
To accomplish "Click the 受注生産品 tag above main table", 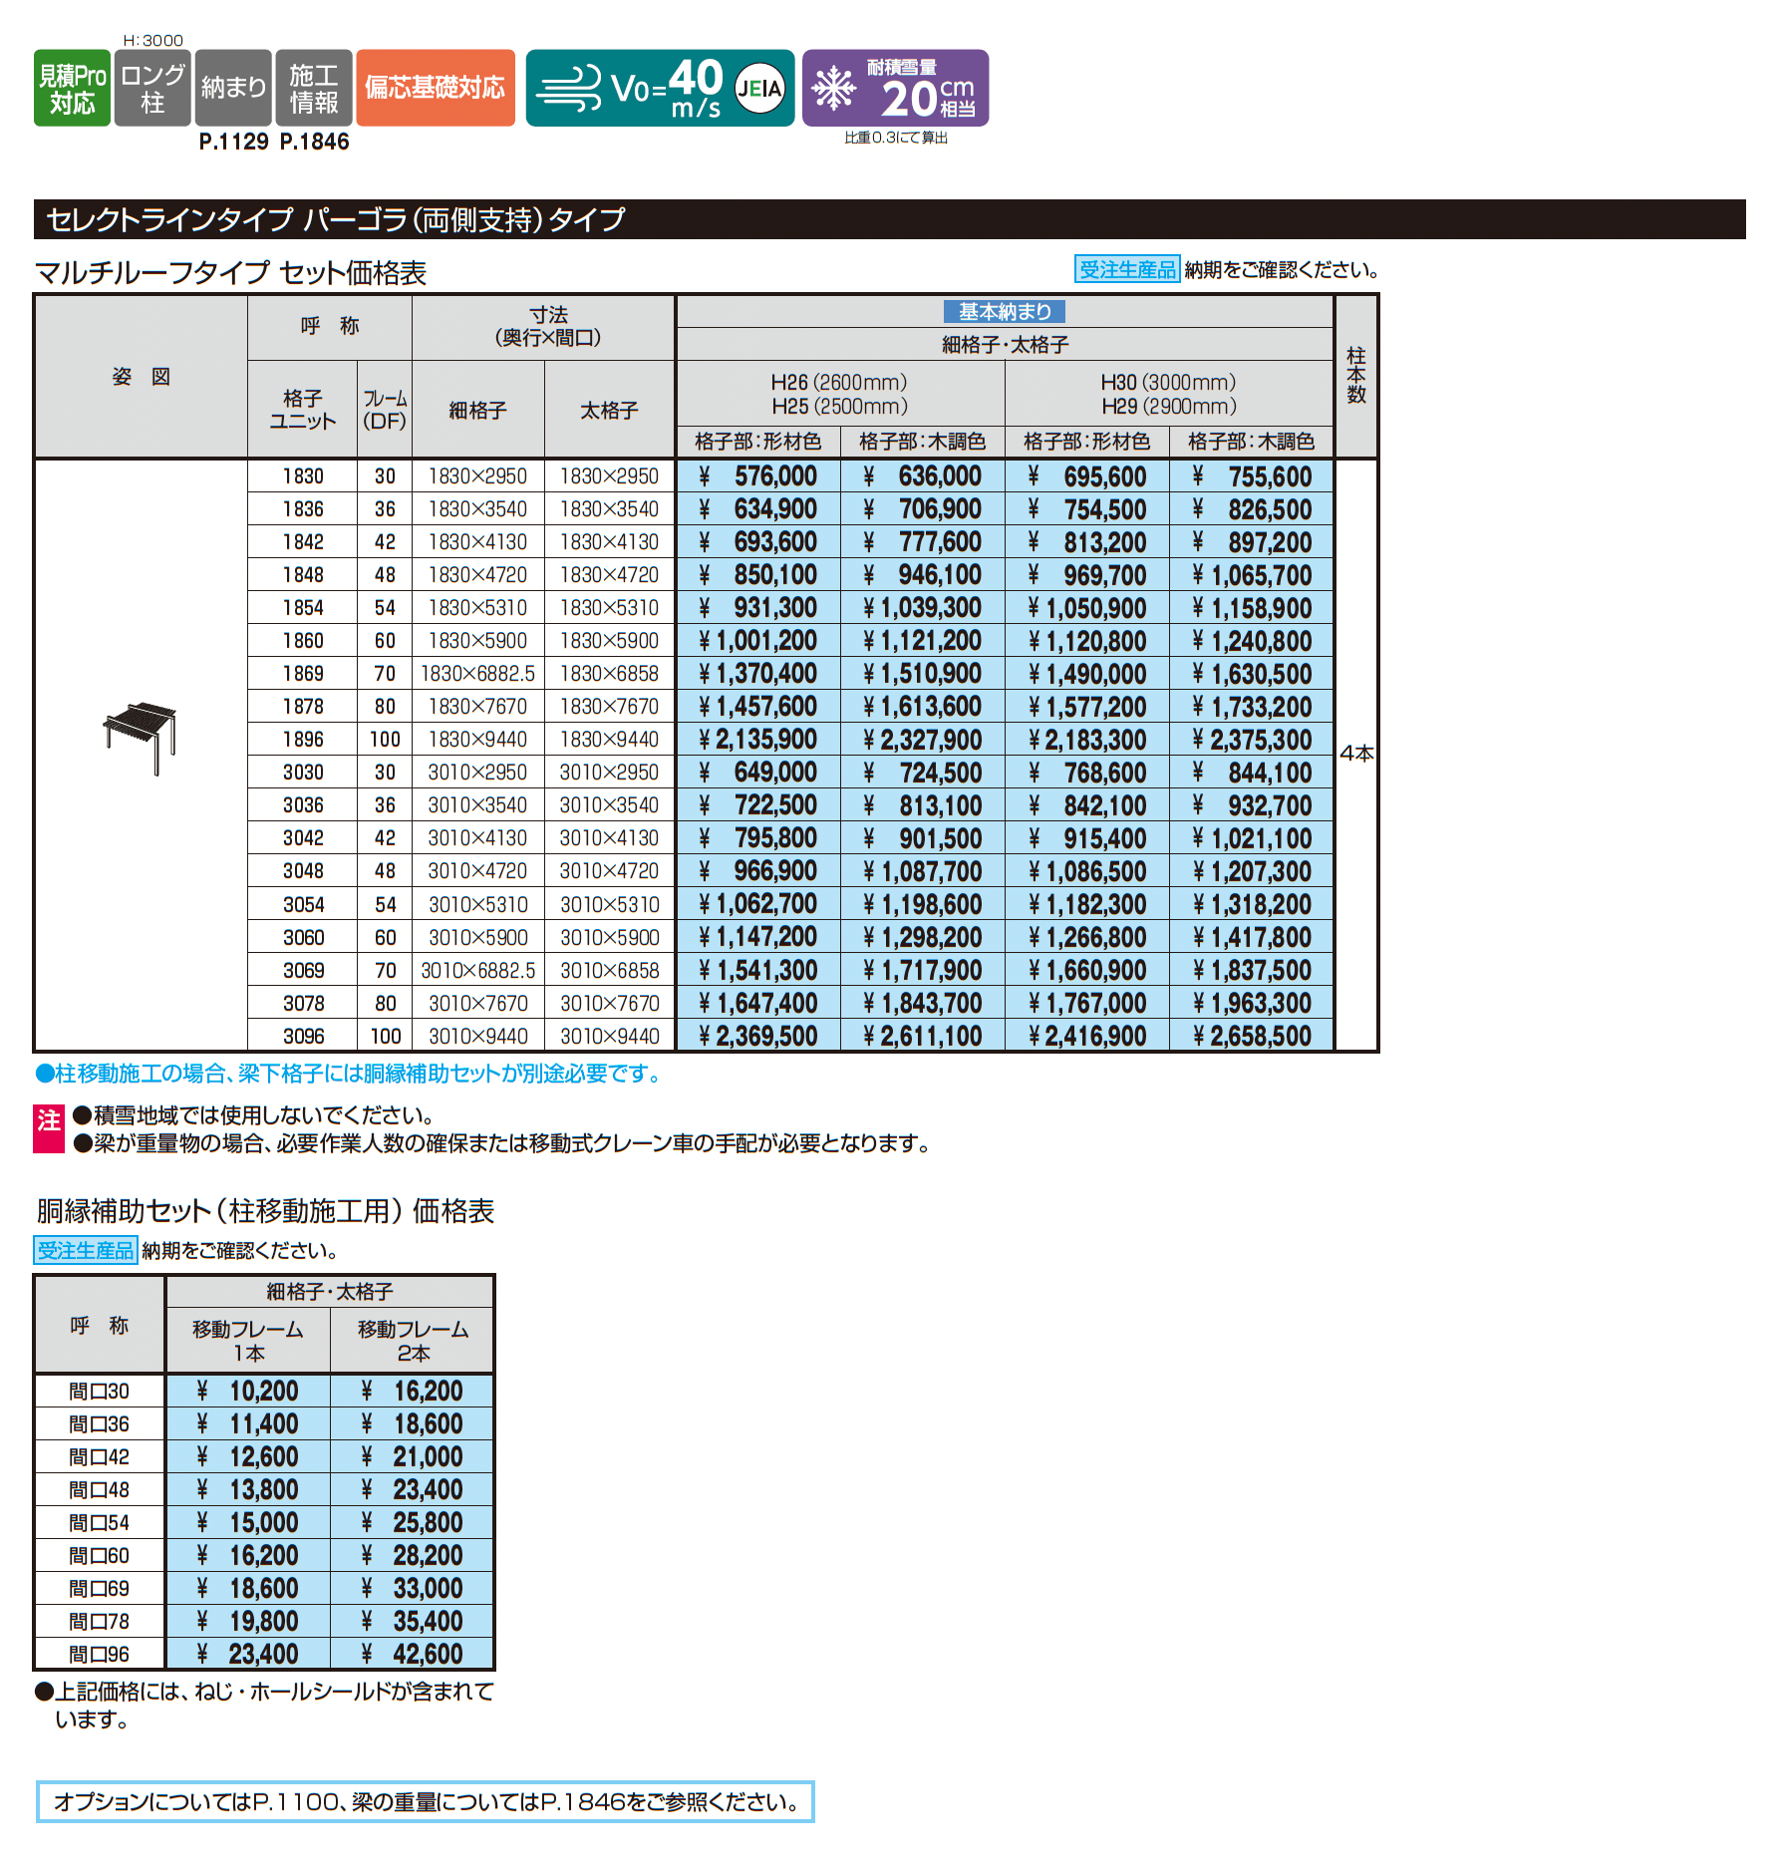I will [x=1127, y=269].
